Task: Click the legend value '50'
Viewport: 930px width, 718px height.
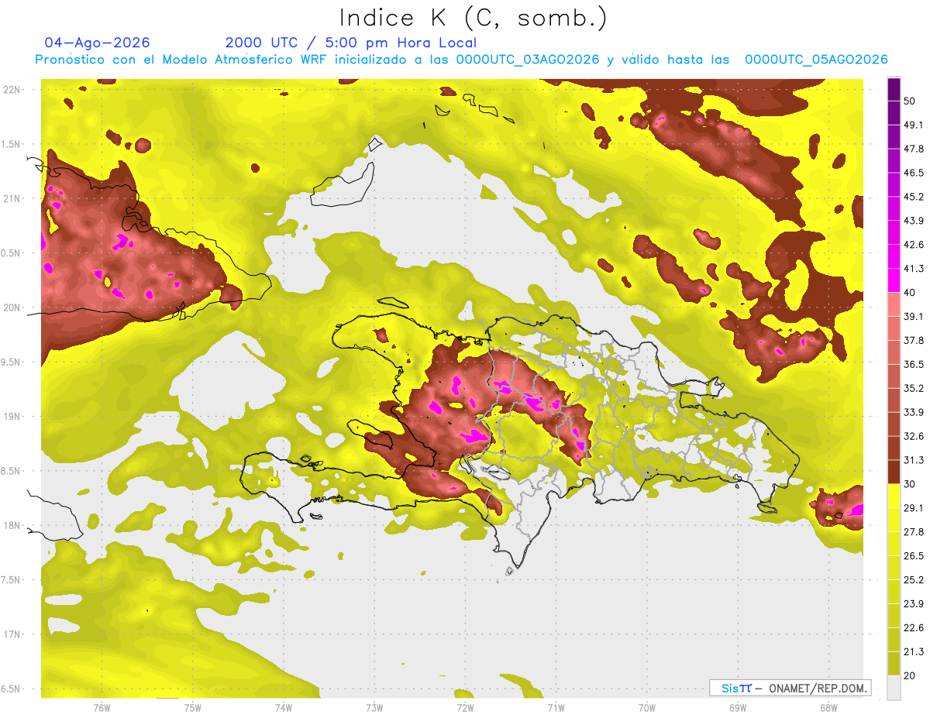Action: click(x=910, y=101)
